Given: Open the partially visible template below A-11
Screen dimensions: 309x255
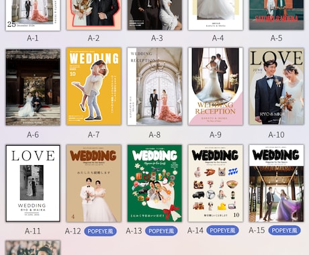Looking at the screenshot, I should point(33,248).
